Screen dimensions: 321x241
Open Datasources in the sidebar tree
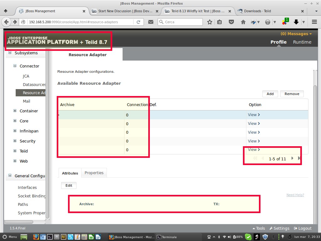click(x=34, y=84)
